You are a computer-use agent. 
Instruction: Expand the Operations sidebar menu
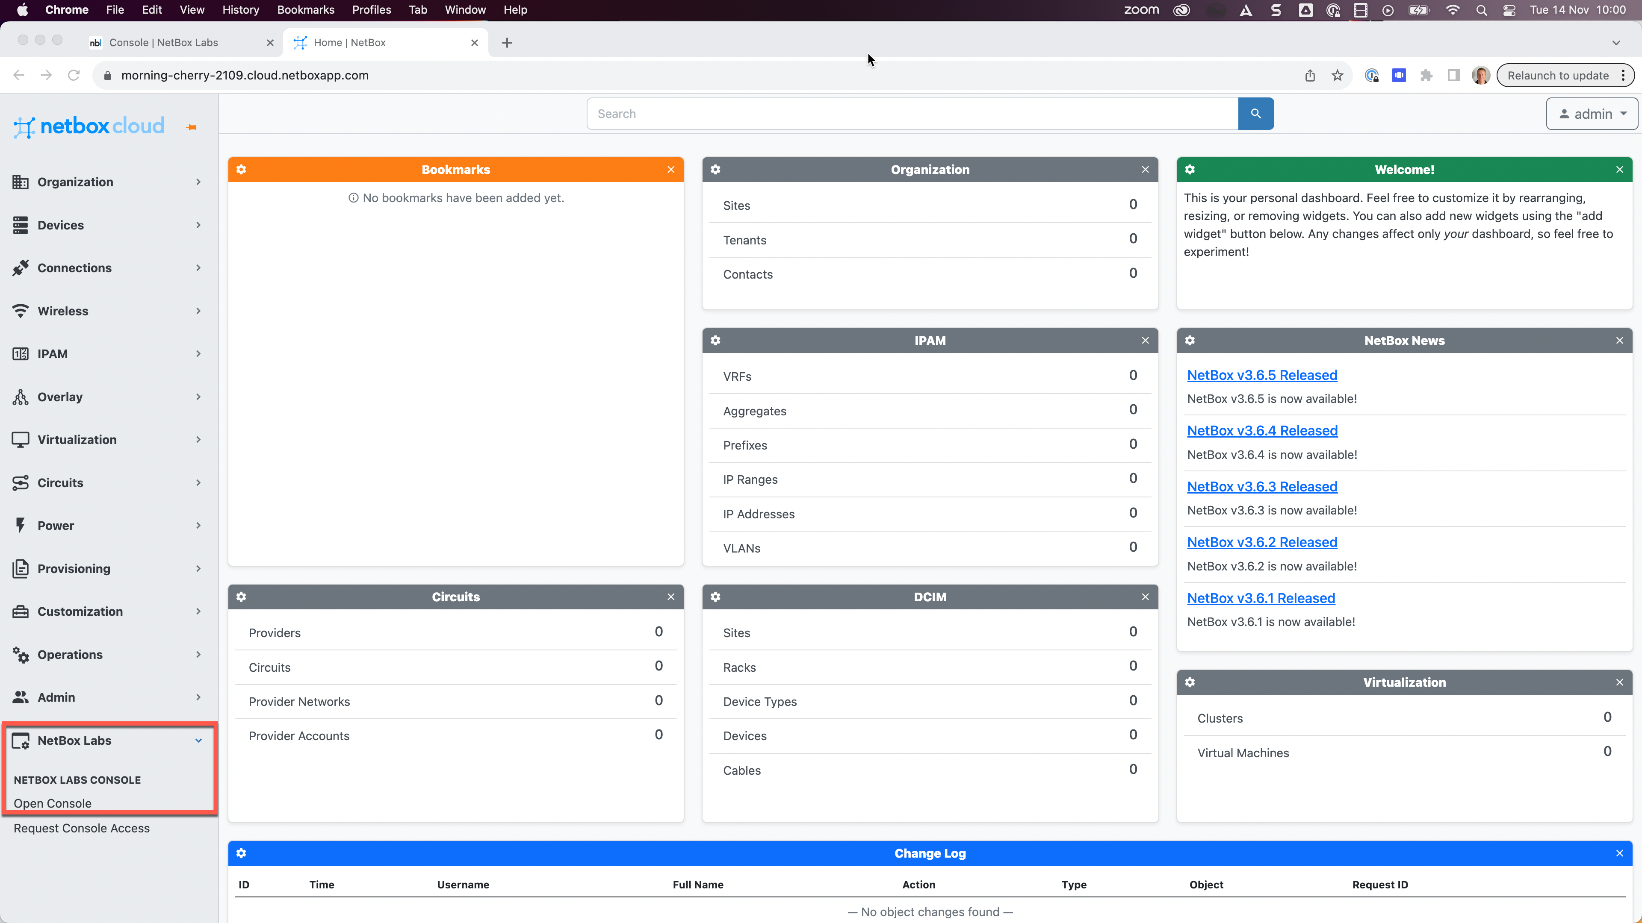point(108,655)
